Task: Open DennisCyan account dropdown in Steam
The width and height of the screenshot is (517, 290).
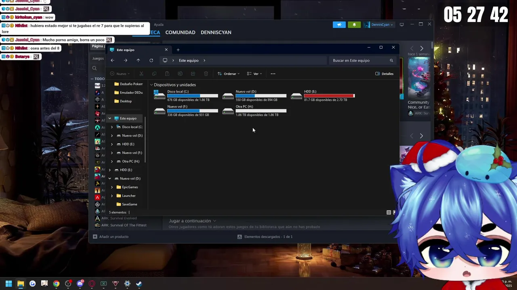Action: point(379,25)
